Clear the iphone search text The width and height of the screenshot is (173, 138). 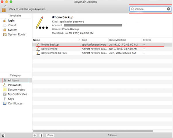[169, 9]
